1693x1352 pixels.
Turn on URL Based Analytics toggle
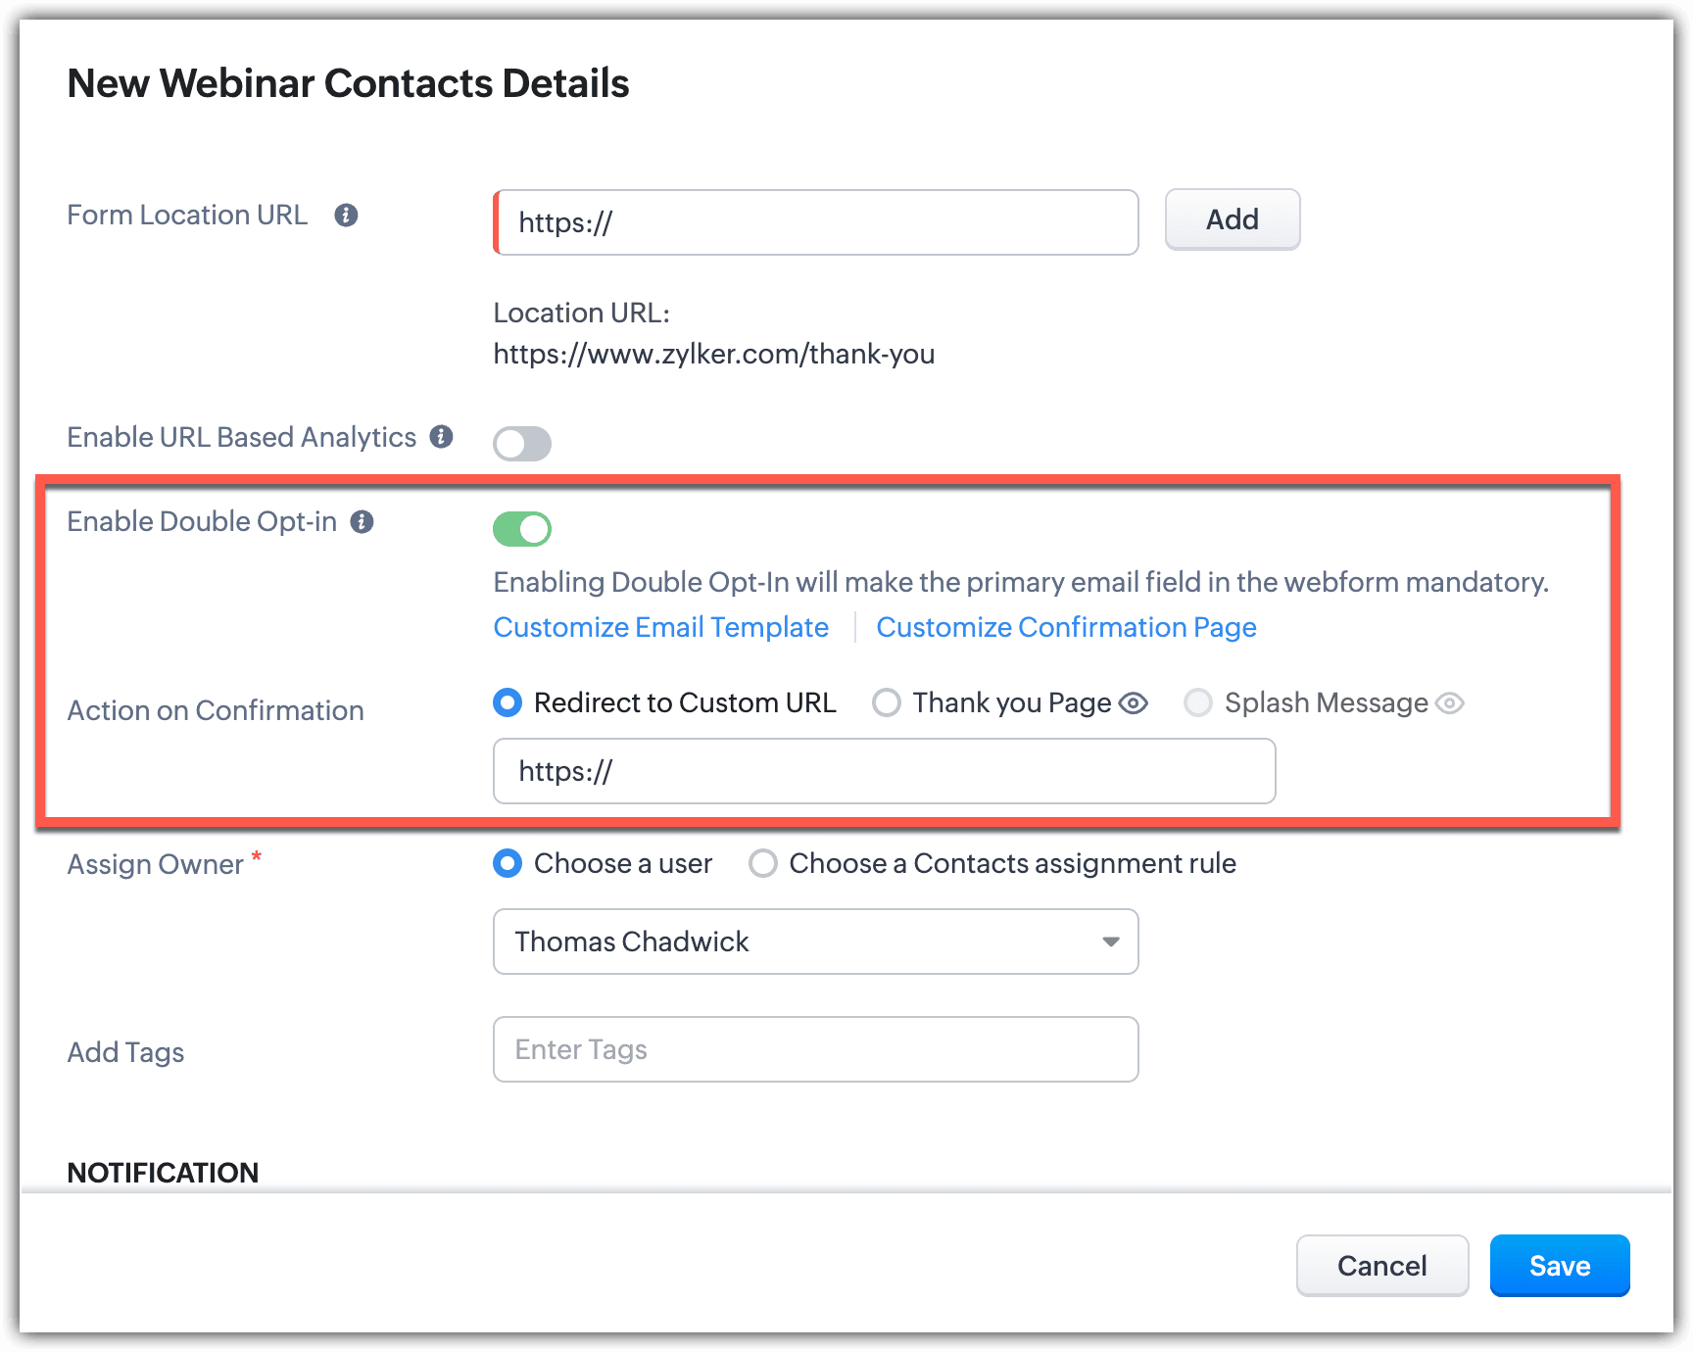pyautogui.click(x=522, y=444)
